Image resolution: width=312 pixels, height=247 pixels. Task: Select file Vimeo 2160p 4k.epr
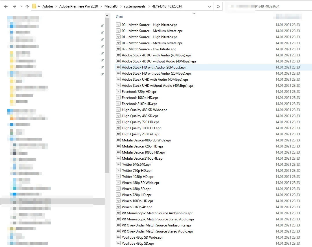click(x=137, y=207)
